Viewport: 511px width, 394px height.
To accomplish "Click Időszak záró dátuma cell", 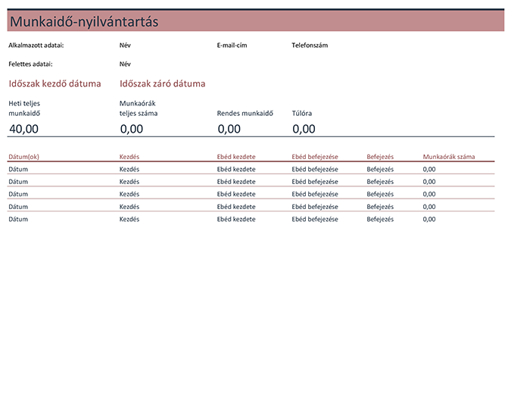I will point(162,84).
